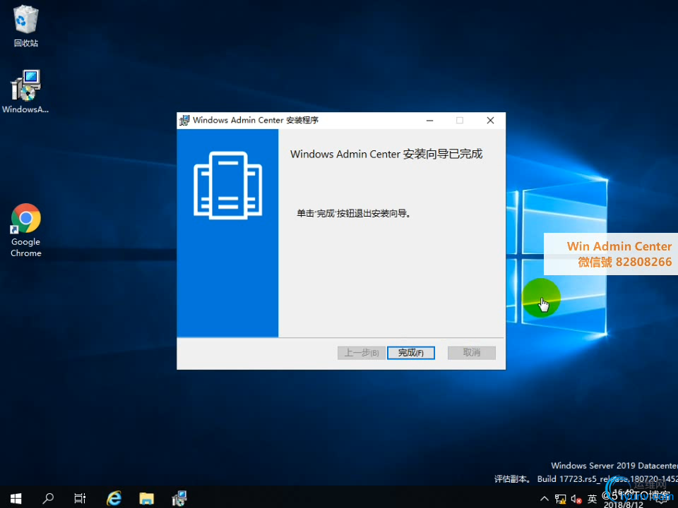
Task: Click the text '单击"完成"按钮退出安装向导。'
Action: (354, 213)
